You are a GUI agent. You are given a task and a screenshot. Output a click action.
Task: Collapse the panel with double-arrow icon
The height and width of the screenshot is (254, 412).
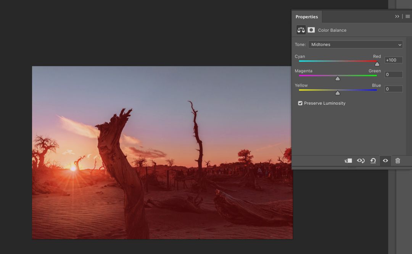point(397,16)
